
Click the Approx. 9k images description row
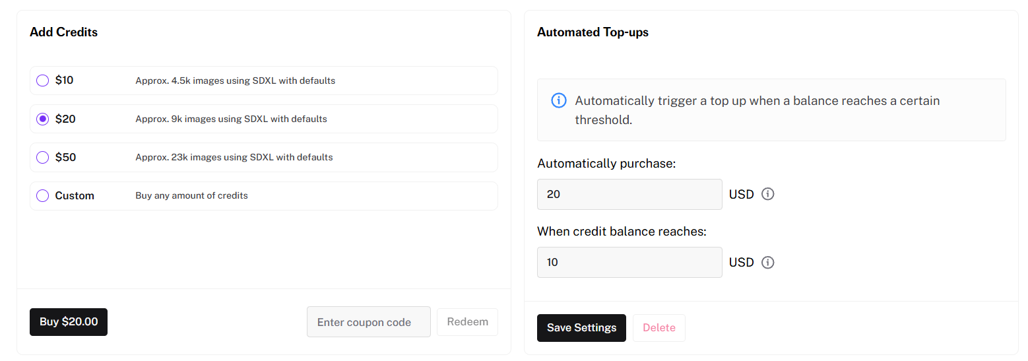(x=231, y=119)
